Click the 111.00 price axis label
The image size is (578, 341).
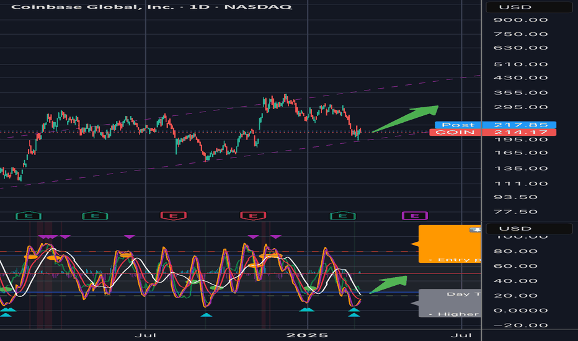[520, 184]
